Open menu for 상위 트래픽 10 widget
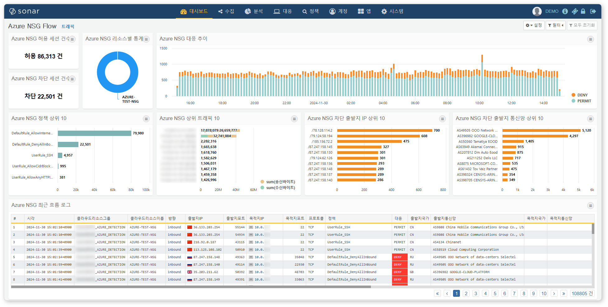 294,119
